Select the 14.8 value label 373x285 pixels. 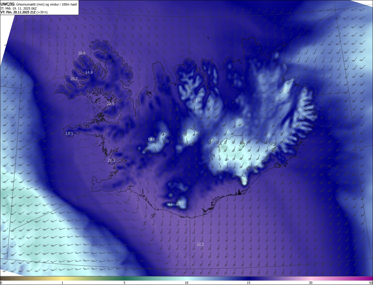tap(89, 73)
